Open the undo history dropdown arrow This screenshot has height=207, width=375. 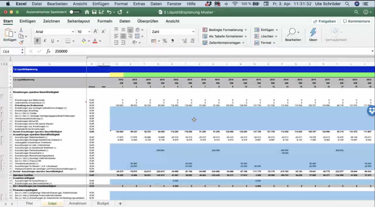click(114, 12)
